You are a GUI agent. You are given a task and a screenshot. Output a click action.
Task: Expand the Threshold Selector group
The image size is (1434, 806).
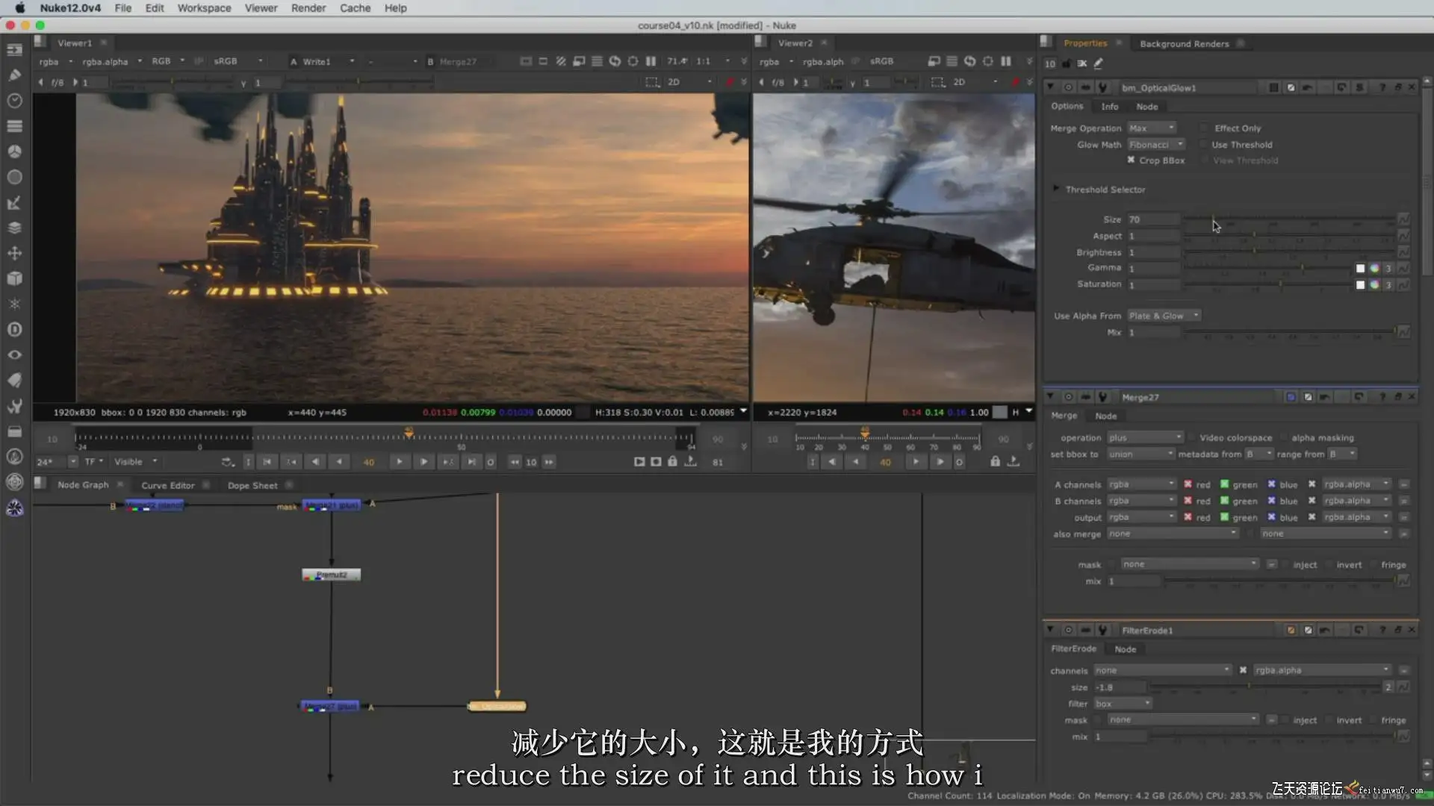pos(1055,189)
